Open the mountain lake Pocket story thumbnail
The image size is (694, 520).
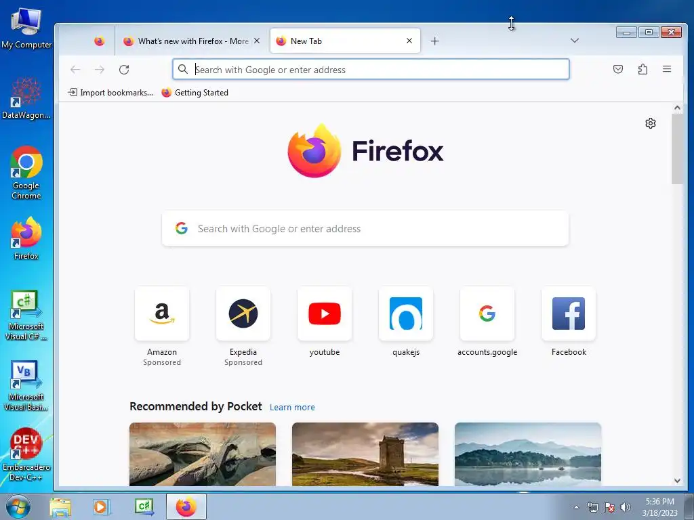527,454
